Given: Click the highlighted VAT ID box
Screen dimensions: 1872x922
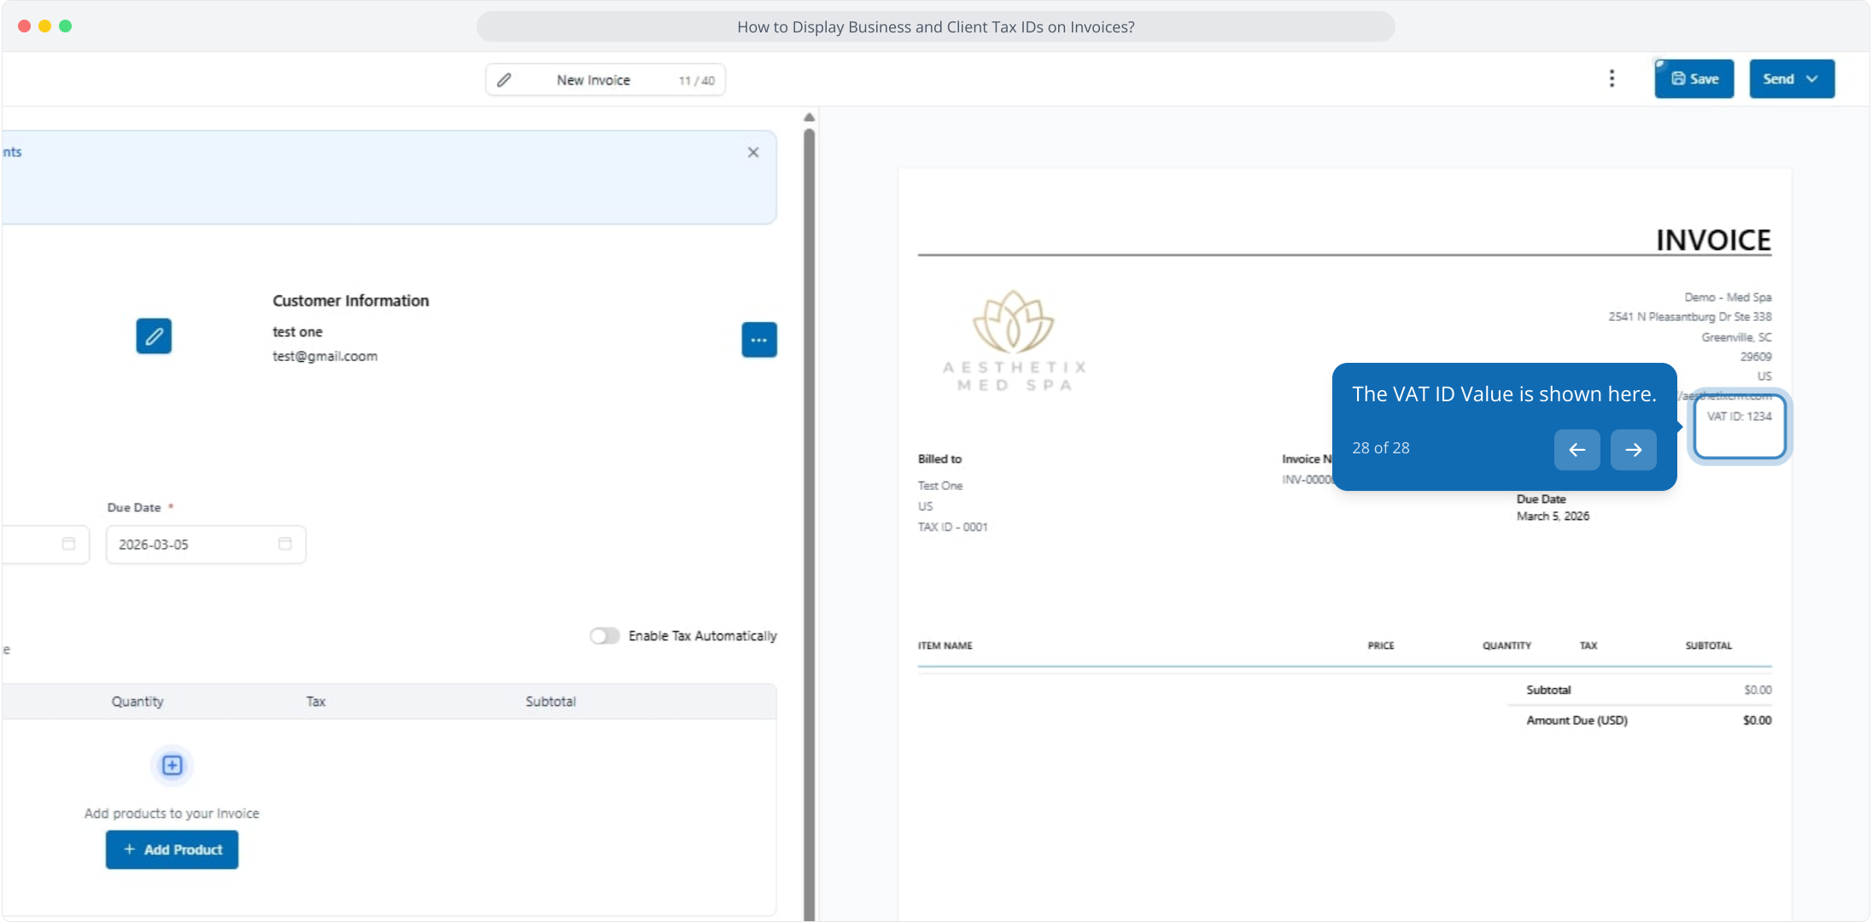Looking at the screenshot, I should pos(1739,426).
